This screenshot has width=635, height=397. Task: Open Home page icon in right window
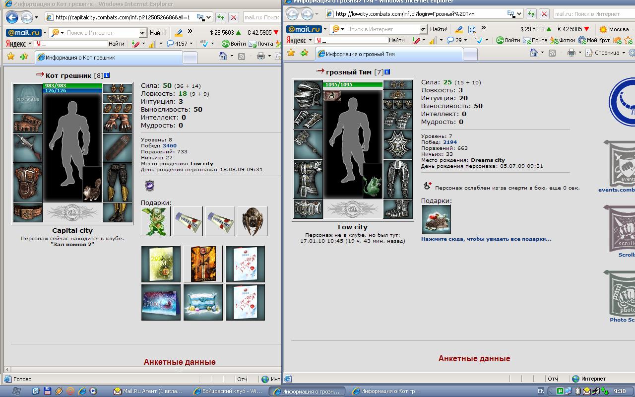[533, 53]
